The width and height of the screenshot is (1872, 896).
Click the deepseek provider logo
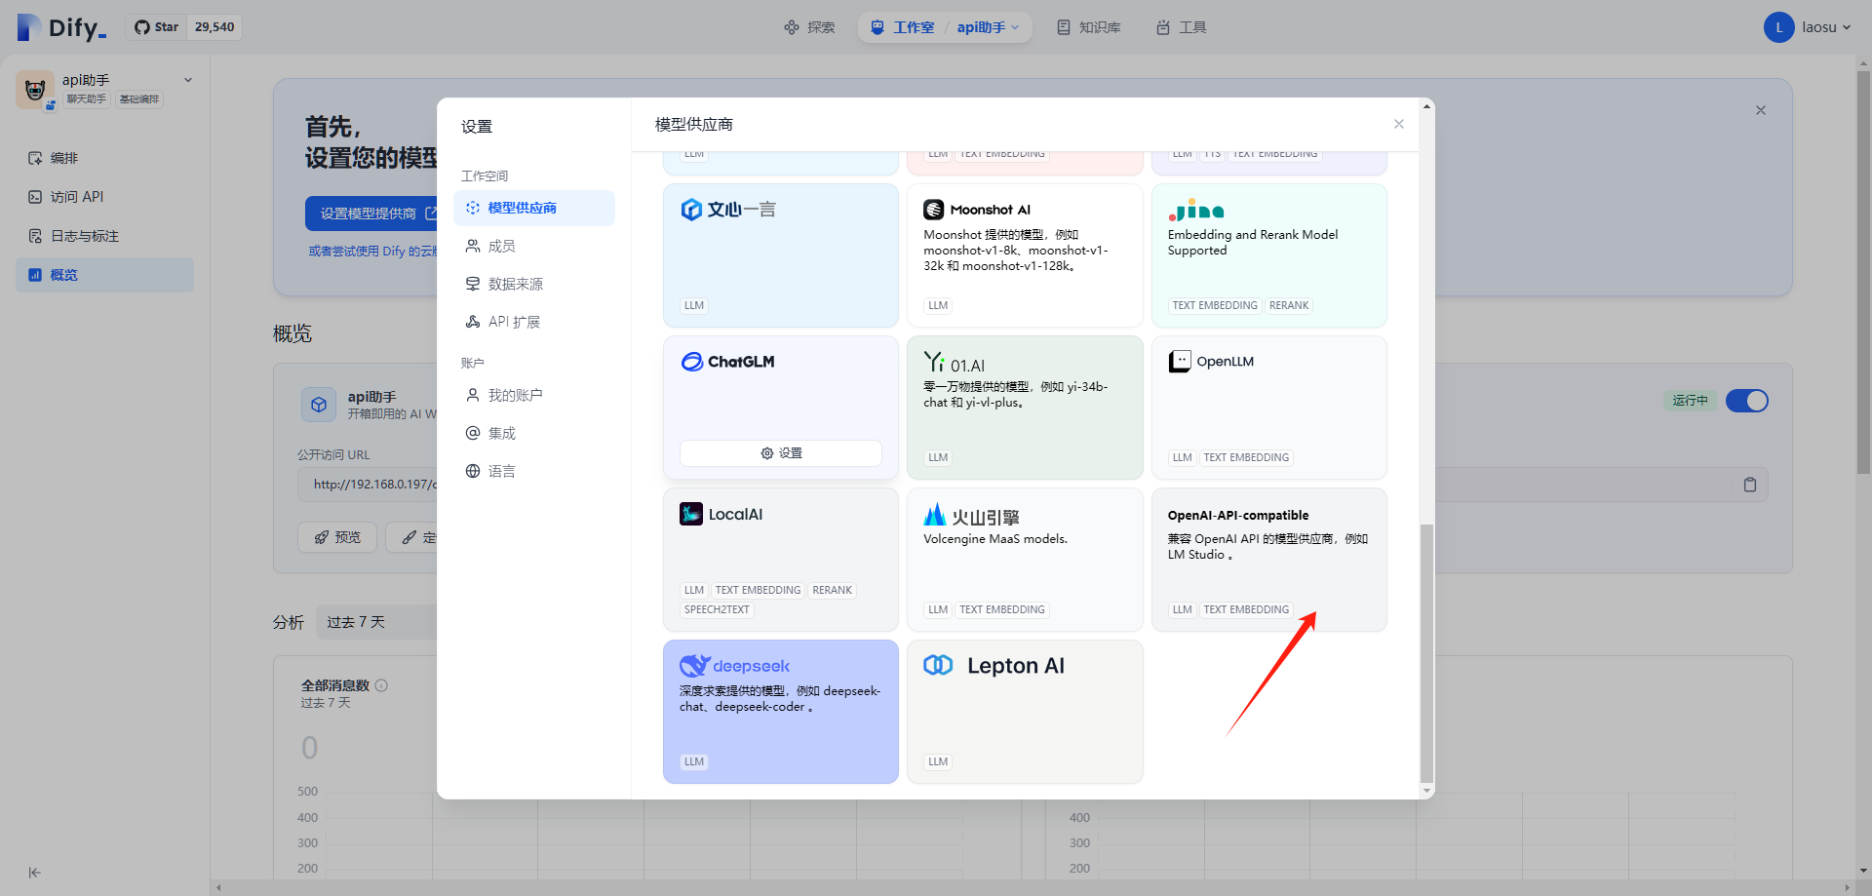[x=735, y=666]
